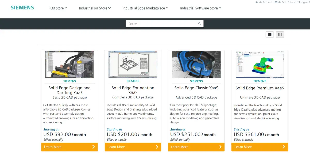The image size is (310, 155).
Task: Click Learn More for Premium XaaS
Action: 260,147
